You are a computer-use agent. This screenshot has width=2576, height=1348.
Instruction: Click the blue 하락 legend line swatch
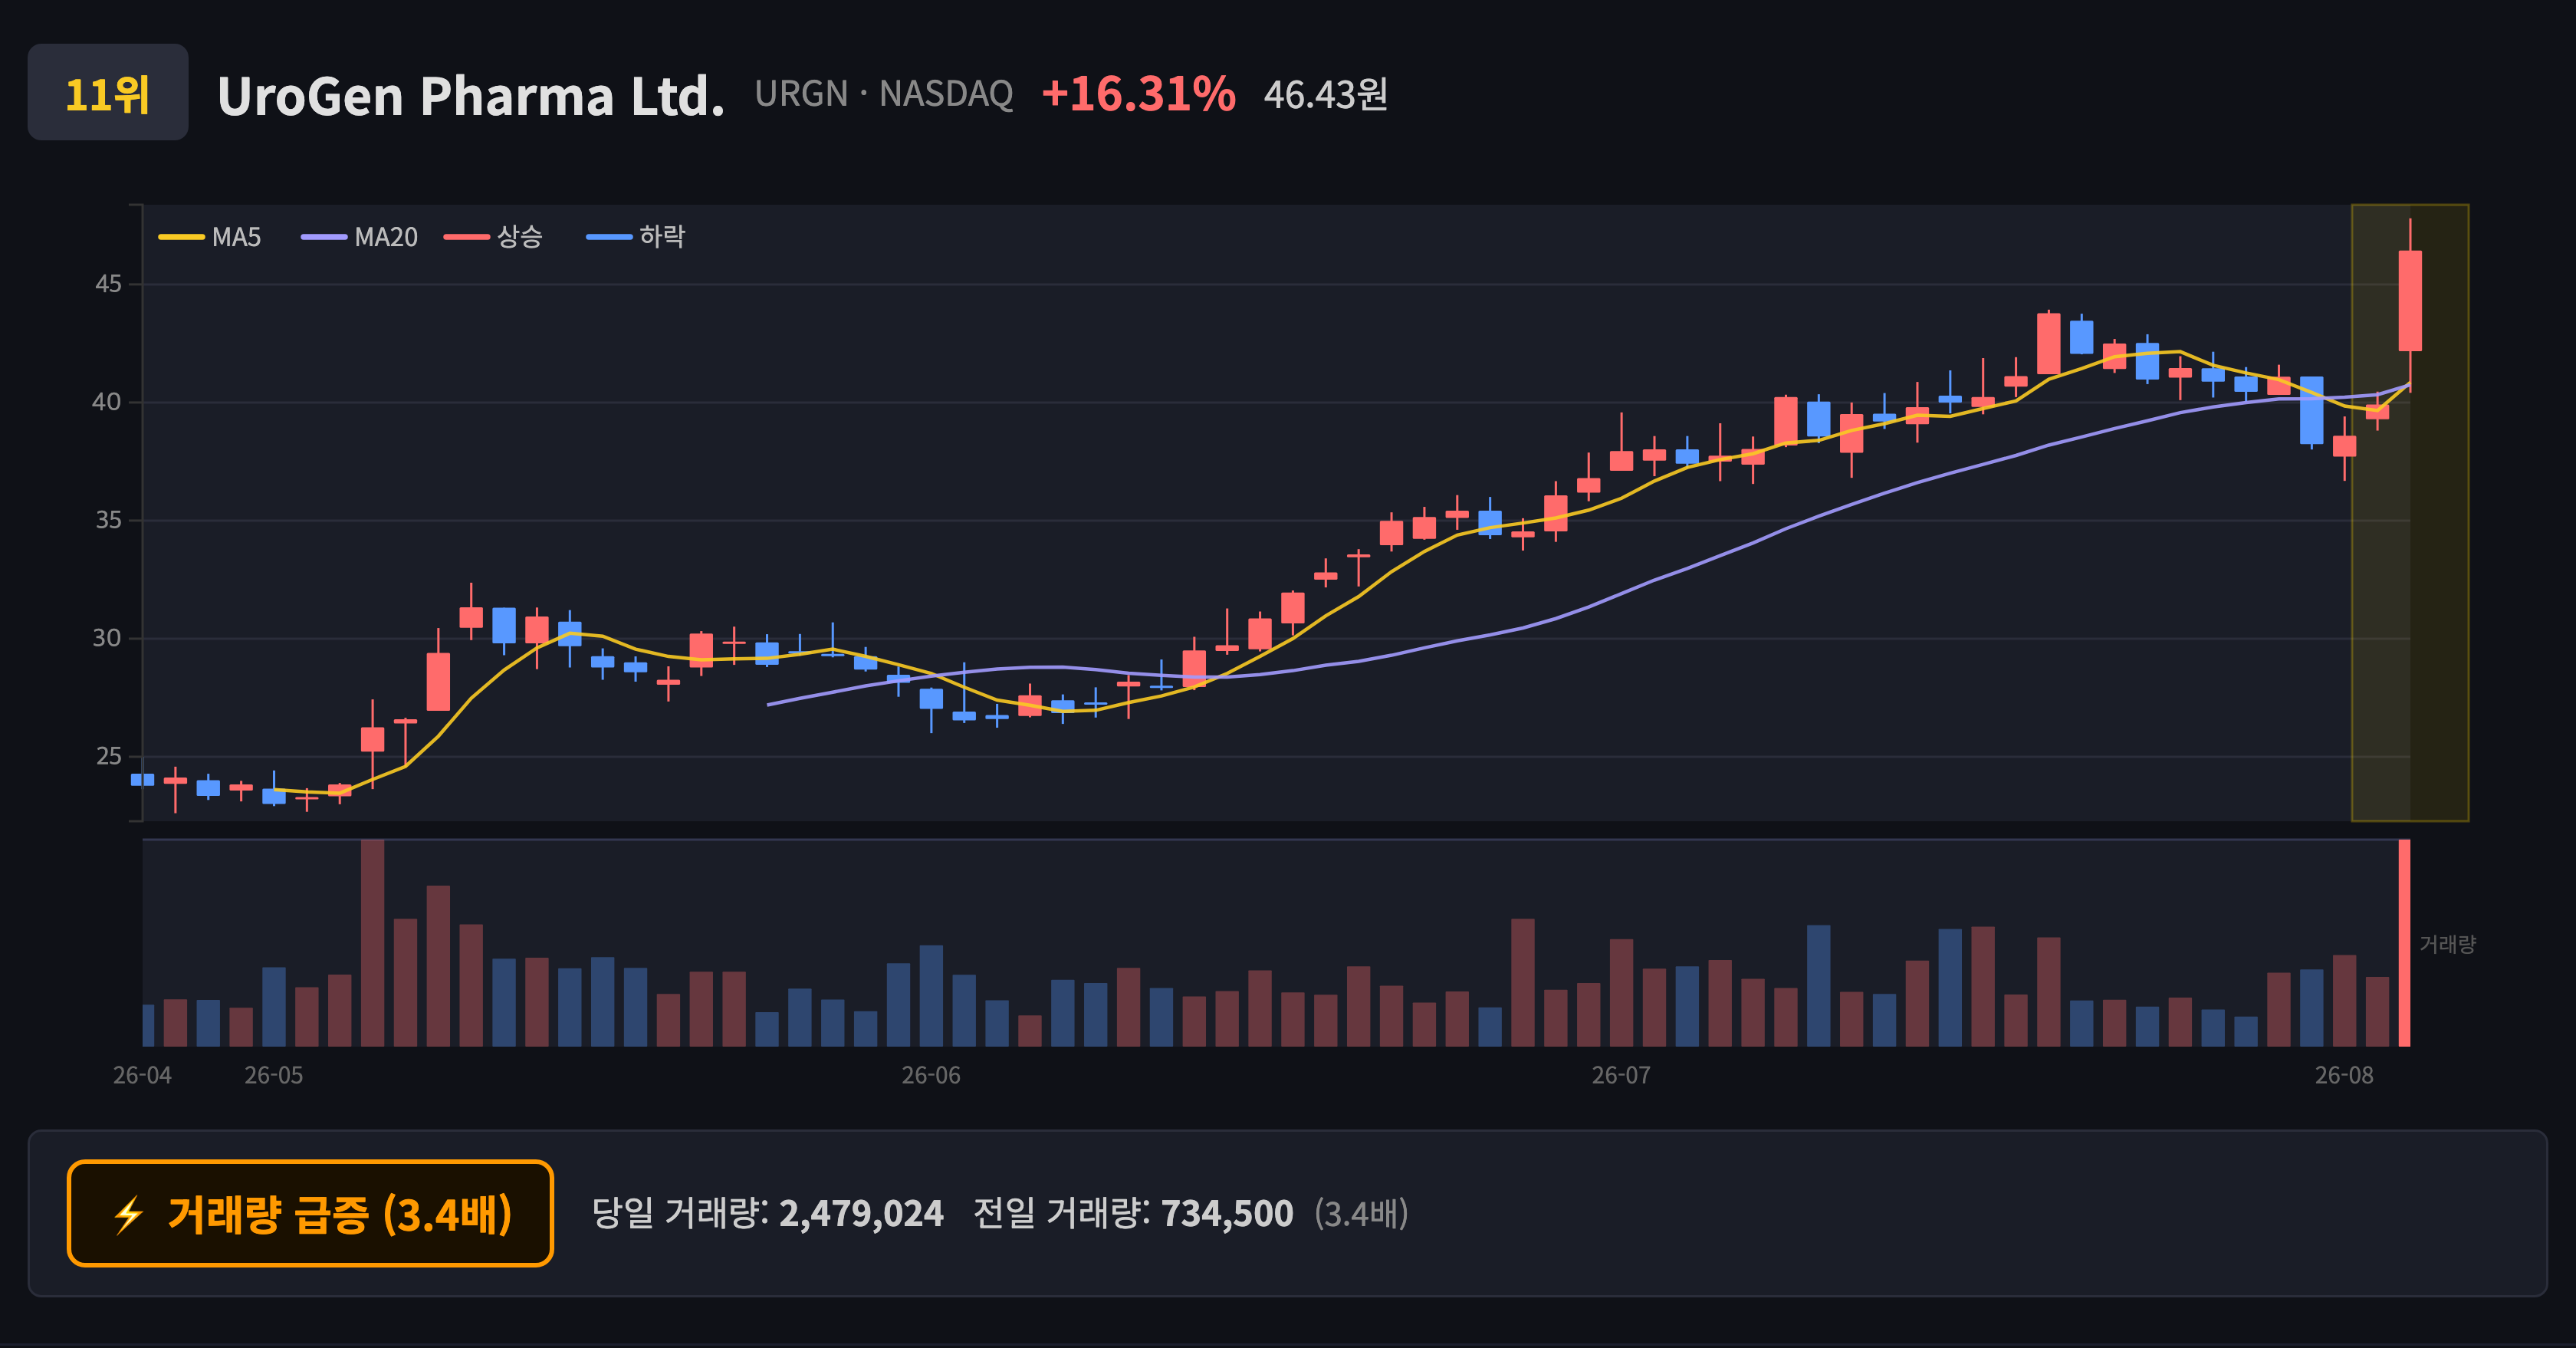click(609, 237)
